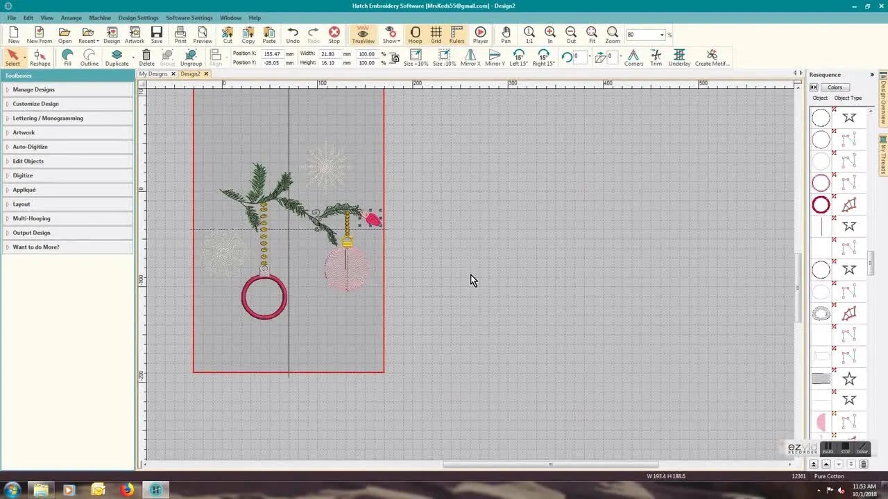Paste from clipboard using Paste icon
888x499 pixels.
(x=269, y=35)
